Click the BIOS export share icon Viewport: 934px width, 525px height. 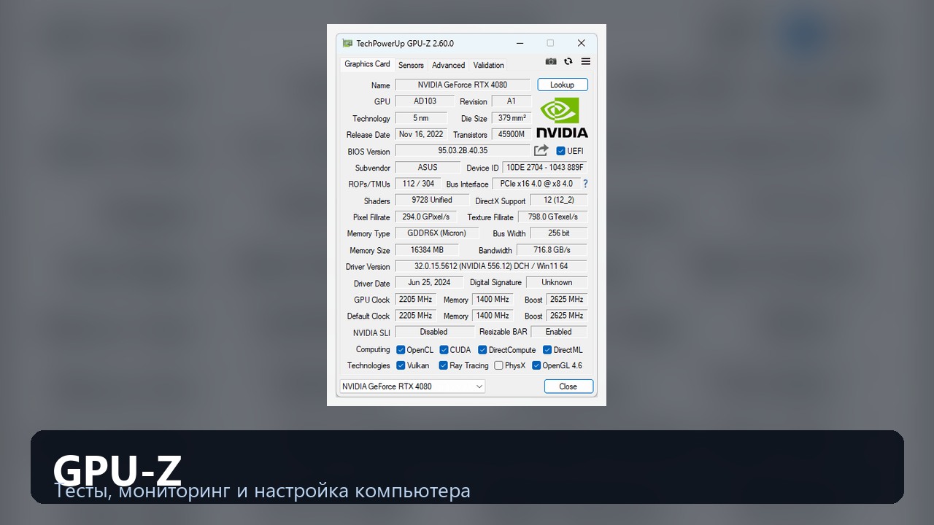point(541,150)
